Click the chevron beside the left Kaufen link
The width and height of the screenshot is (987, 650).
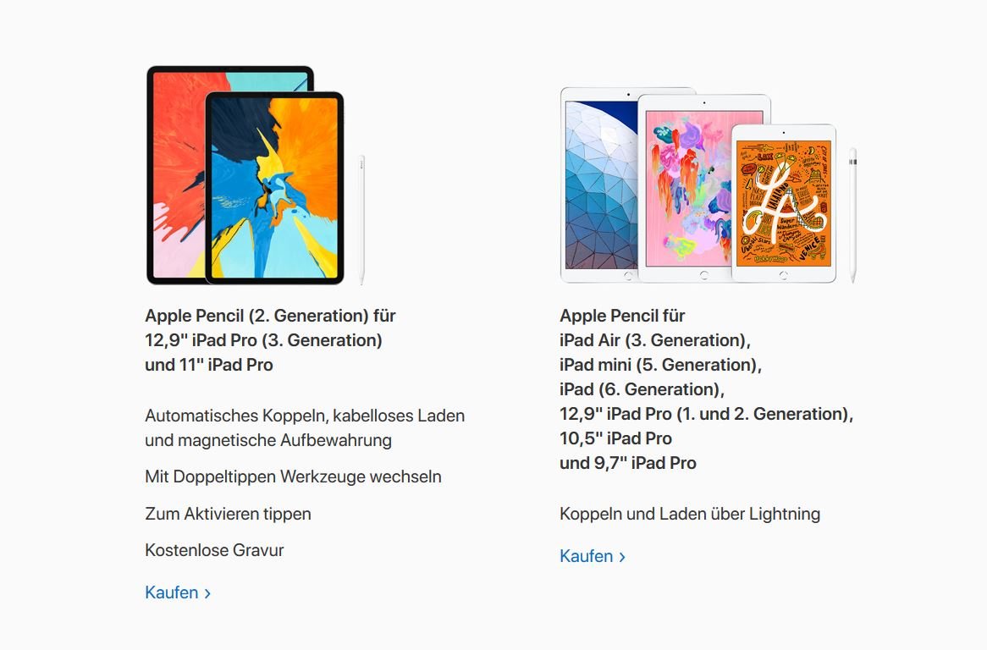tap(207, 593)
